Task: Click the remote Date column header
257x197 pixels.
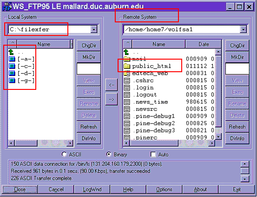Action: (x=204, y=44)
